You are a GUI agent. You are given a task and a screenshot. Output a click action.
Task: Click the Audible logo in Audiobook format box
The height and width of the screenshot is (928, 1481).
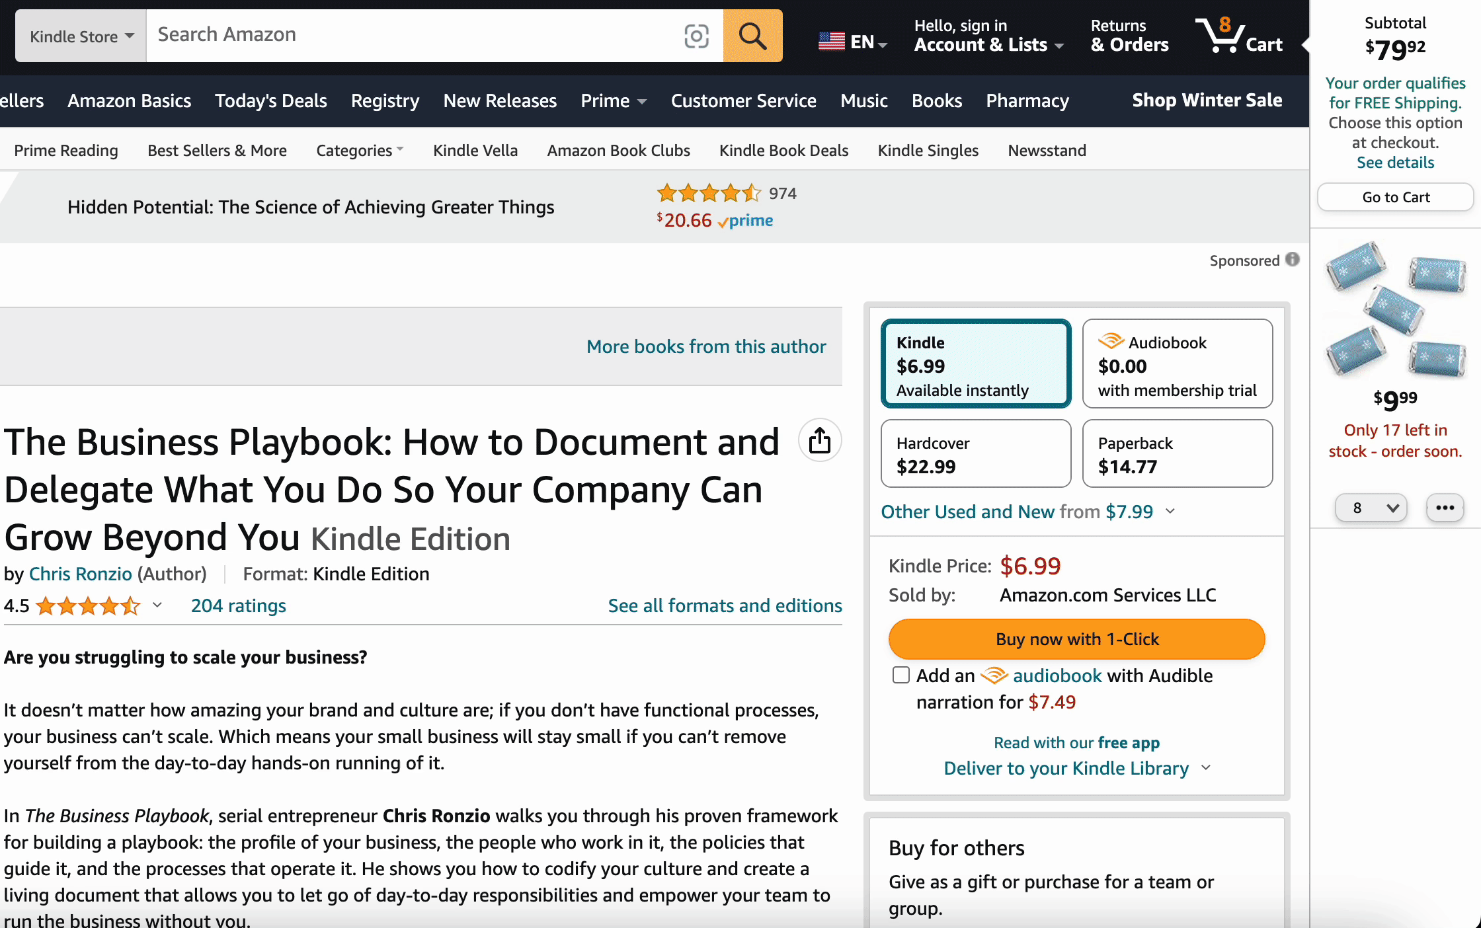[1111, 341]
